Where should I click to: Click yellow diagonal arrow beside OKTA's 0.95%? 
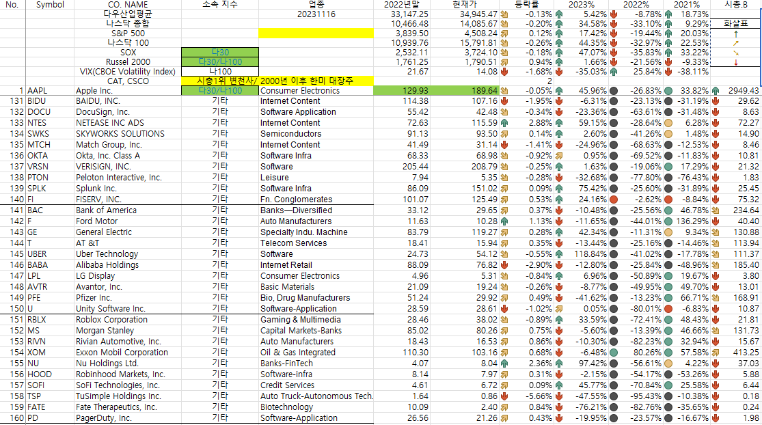[559, 155]
